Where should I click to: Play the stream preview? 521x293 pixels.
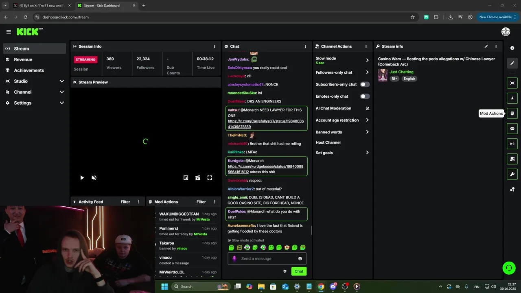tap(82, 177)
